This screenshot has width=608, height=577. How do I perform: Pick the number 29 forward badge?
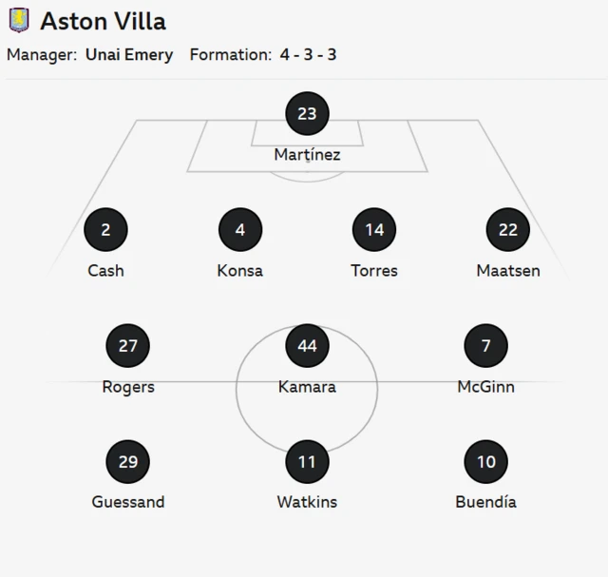128,462
